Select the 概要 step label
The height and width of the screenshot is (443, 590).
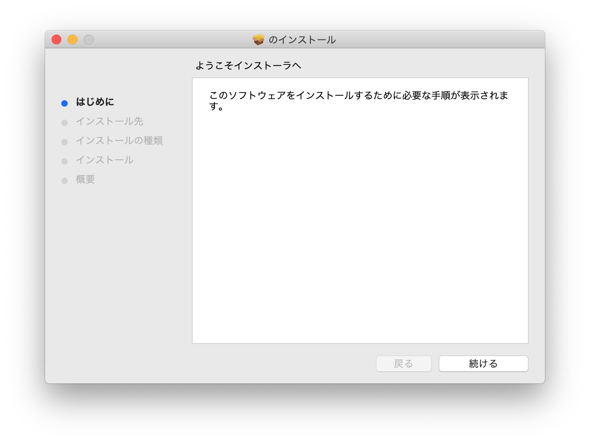[x=85, y=179]
